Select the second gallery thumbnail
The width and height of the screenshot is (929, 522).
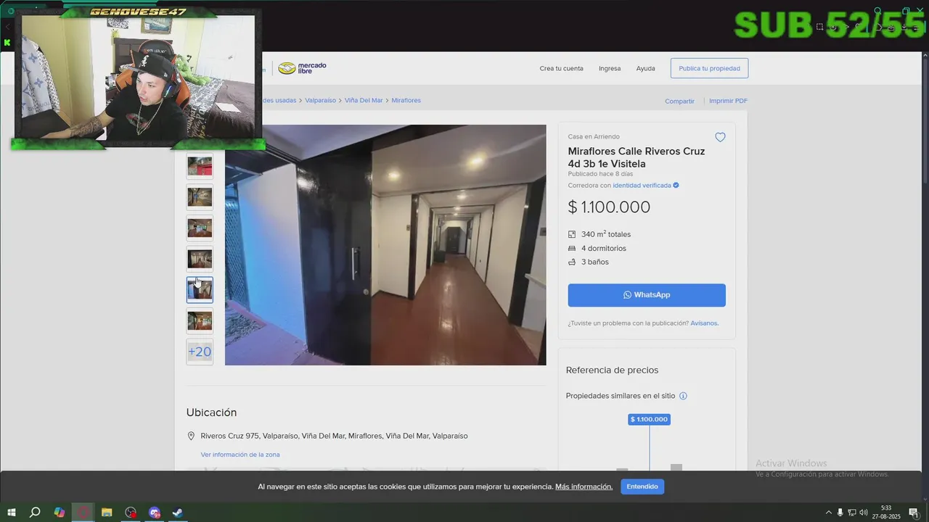[200, 197]
